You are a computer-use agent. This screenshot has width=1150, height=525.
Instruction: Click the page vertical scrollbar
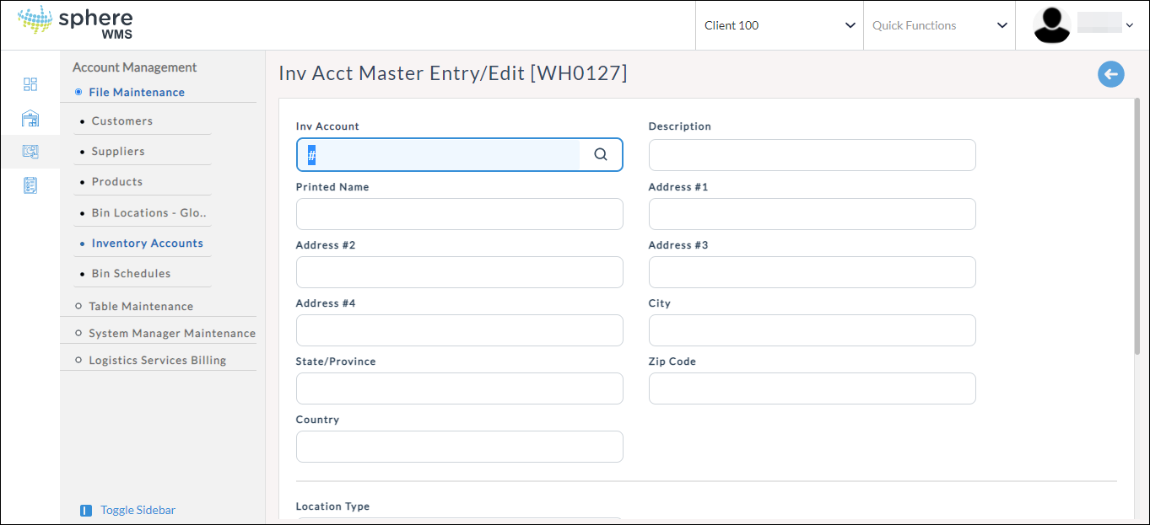coord(1137,228)
